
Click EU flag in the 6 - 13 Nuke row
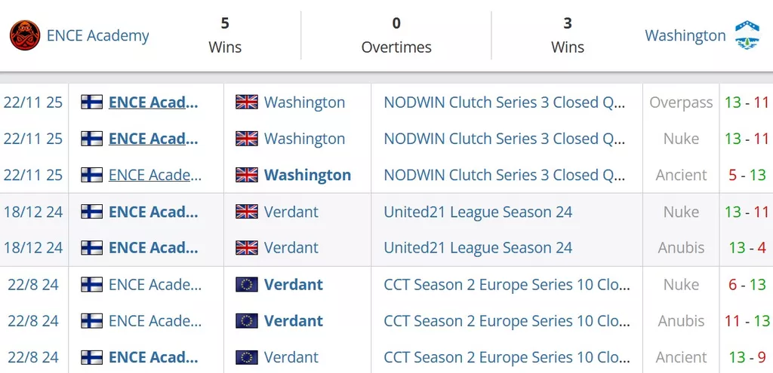point(247,285)
